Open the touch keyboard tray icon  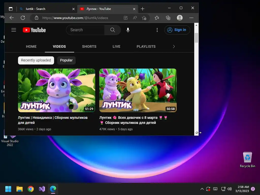[215, 189]
